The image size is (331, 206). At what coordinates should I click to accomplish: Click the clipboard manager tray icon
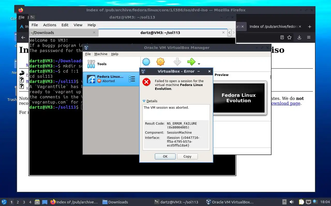(301, 202)
